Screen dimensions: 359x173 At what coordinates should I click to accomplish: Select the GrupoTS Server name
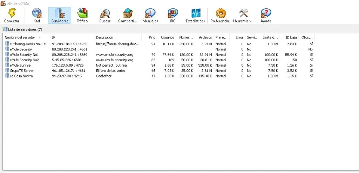(x=22, y=70)
